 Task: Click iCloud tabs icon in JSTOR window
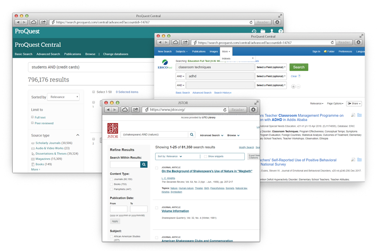pos(125,110)
